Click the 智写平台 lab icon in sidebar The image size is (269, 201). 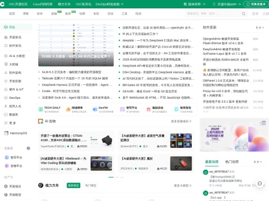point(7,157)
